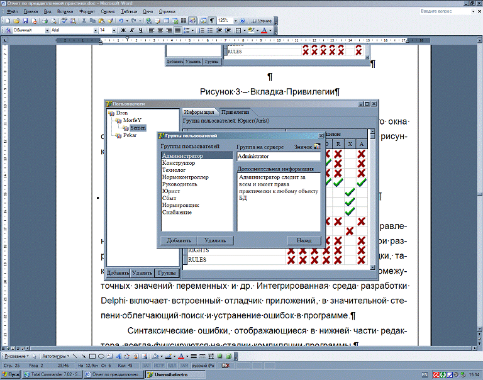This screenshot has height=380, width=483.
Task: Toggle underline formatting (Ч)
Action: pyautogui.click(x=141, y=30)
